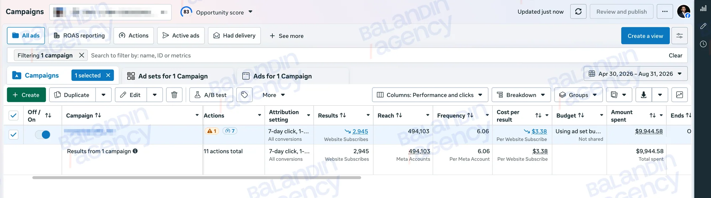The width and height of the screenshot is (711, 198).
Task: Open view settings sliders icon
Action: point(679,36)
